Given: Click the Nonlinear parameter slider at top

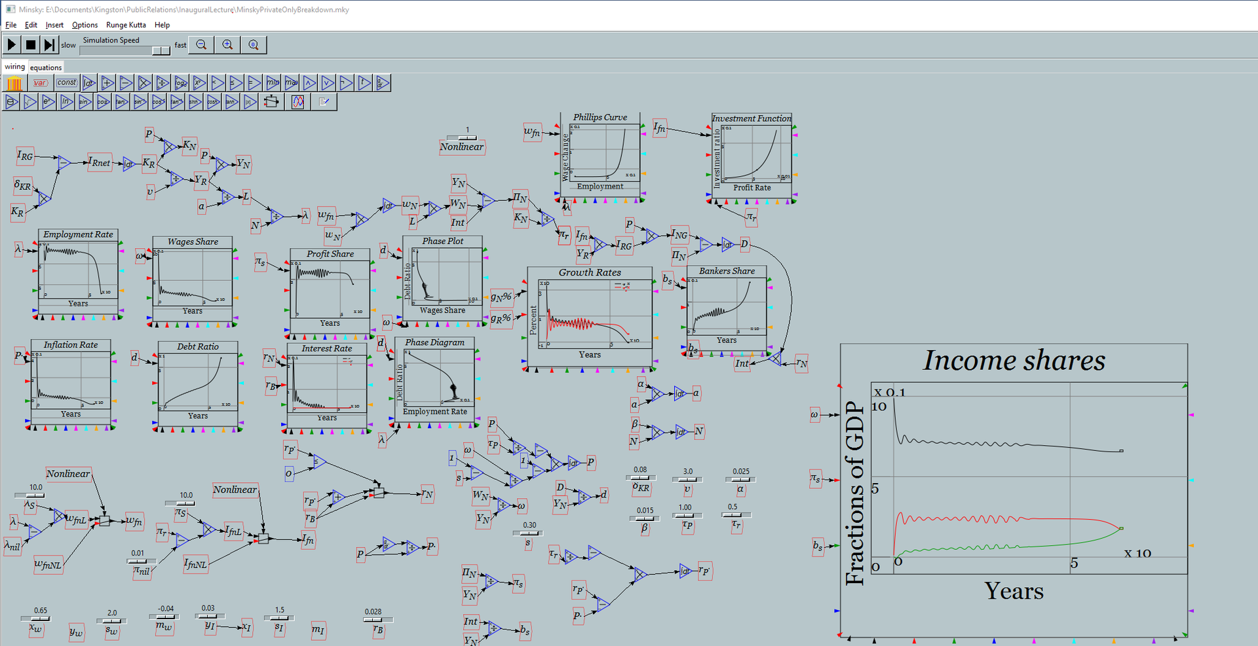Looking at the screenshot, I should point(467,137).
